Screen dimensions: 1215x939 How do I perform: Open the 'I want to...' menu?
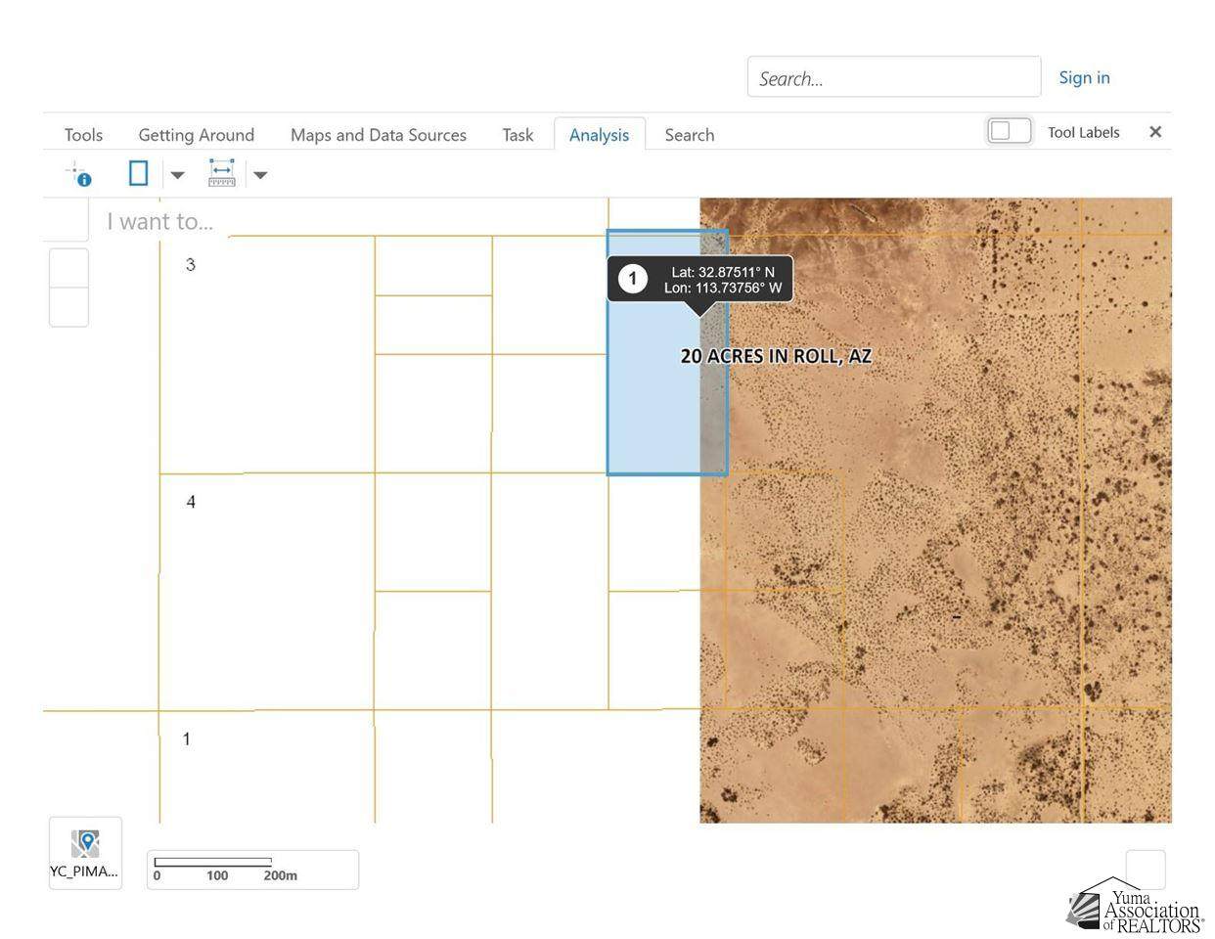[159, 221]
